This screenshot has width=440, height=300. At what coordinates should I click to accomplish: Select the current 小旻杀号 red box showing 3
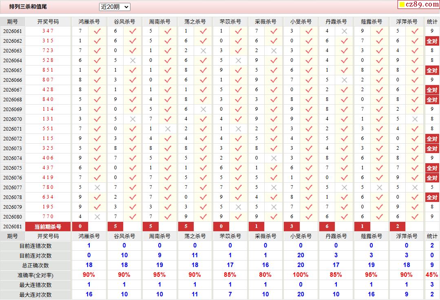click(292, 226)
